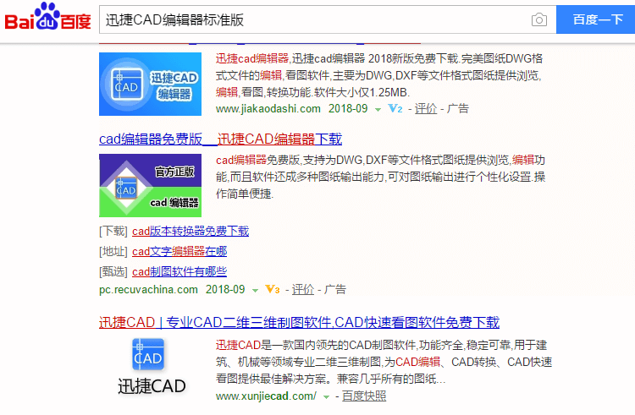Click the Baidu logo
This screenshot has width=635, height=415.
[47, 17]
